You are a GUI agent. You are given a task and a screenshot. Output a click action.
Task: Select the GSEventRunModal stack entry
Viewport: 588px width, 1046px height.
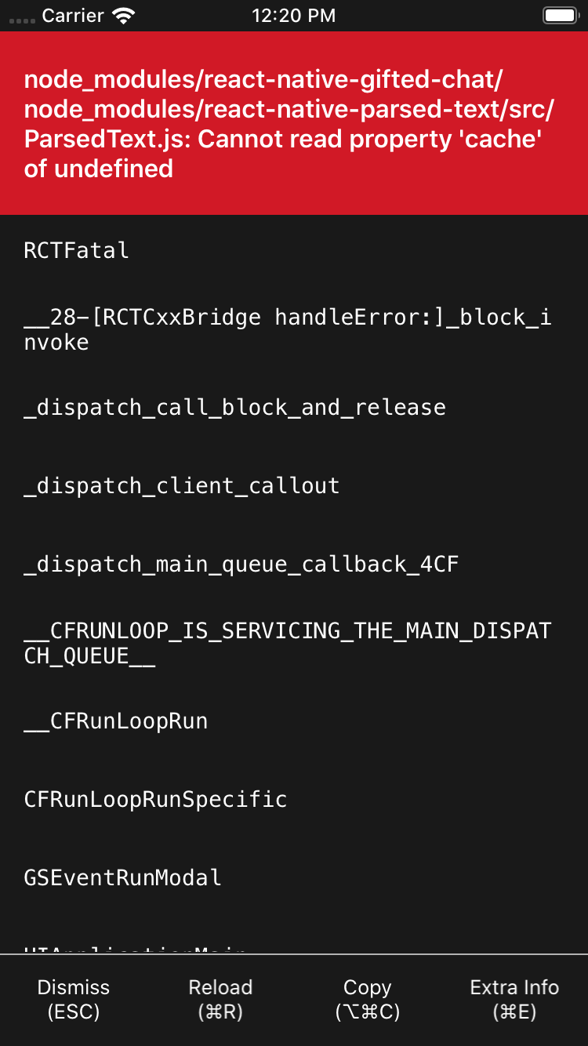click(x=122, y=877)
